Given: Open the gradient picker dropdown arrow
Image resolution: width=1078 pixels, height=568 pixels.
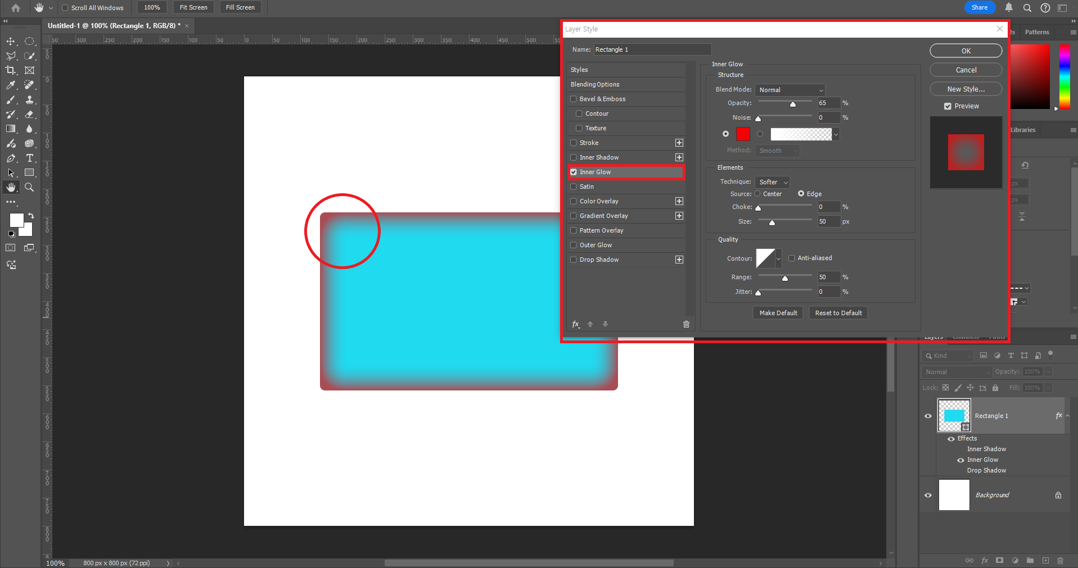Looking at the screenshot, I should coord(836,134).
